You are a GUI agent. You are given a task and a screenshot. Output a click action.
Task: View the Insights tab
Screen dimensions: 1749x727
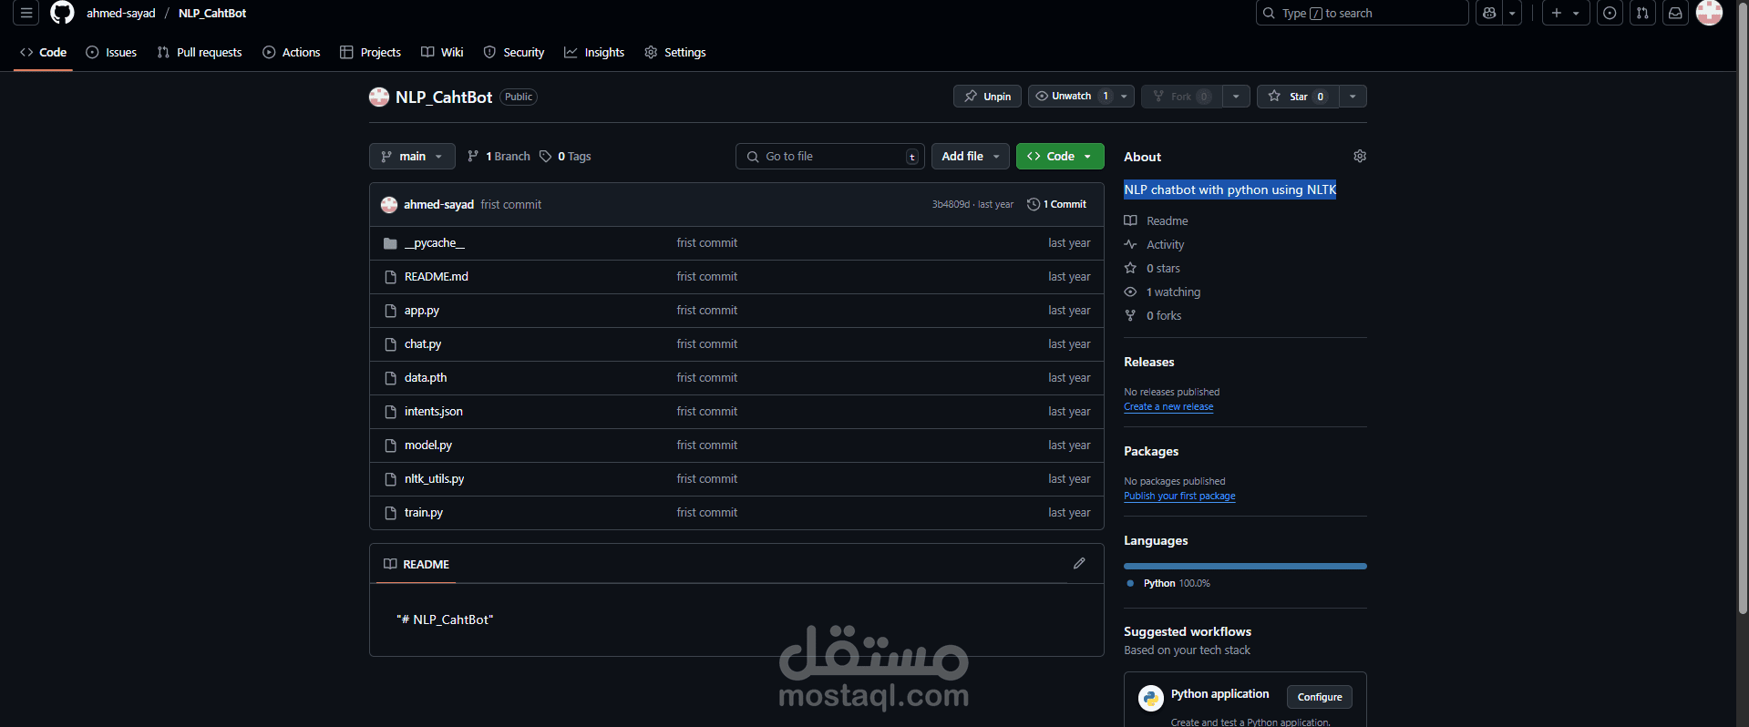(594, 53)
